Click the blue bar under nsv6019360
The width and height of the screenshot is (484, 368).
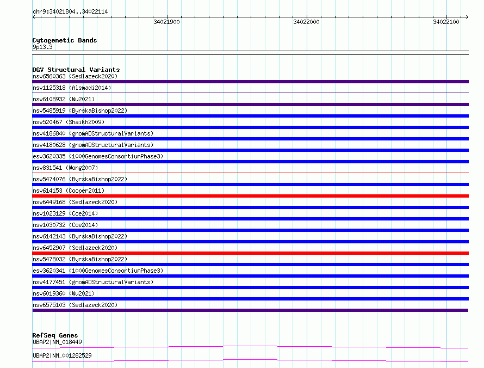click(x=250, y=299)
